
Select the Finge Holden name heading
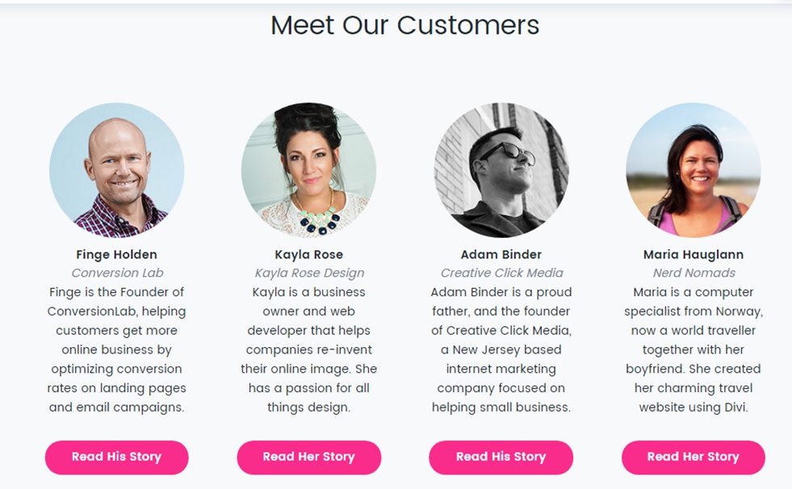tap(117, 255)
